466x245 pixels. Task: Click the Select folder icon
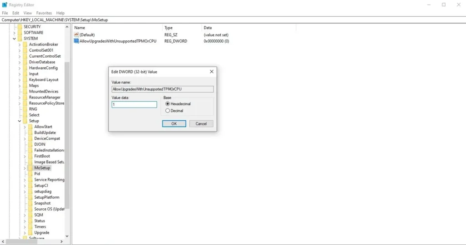click(x=25, y=115)
